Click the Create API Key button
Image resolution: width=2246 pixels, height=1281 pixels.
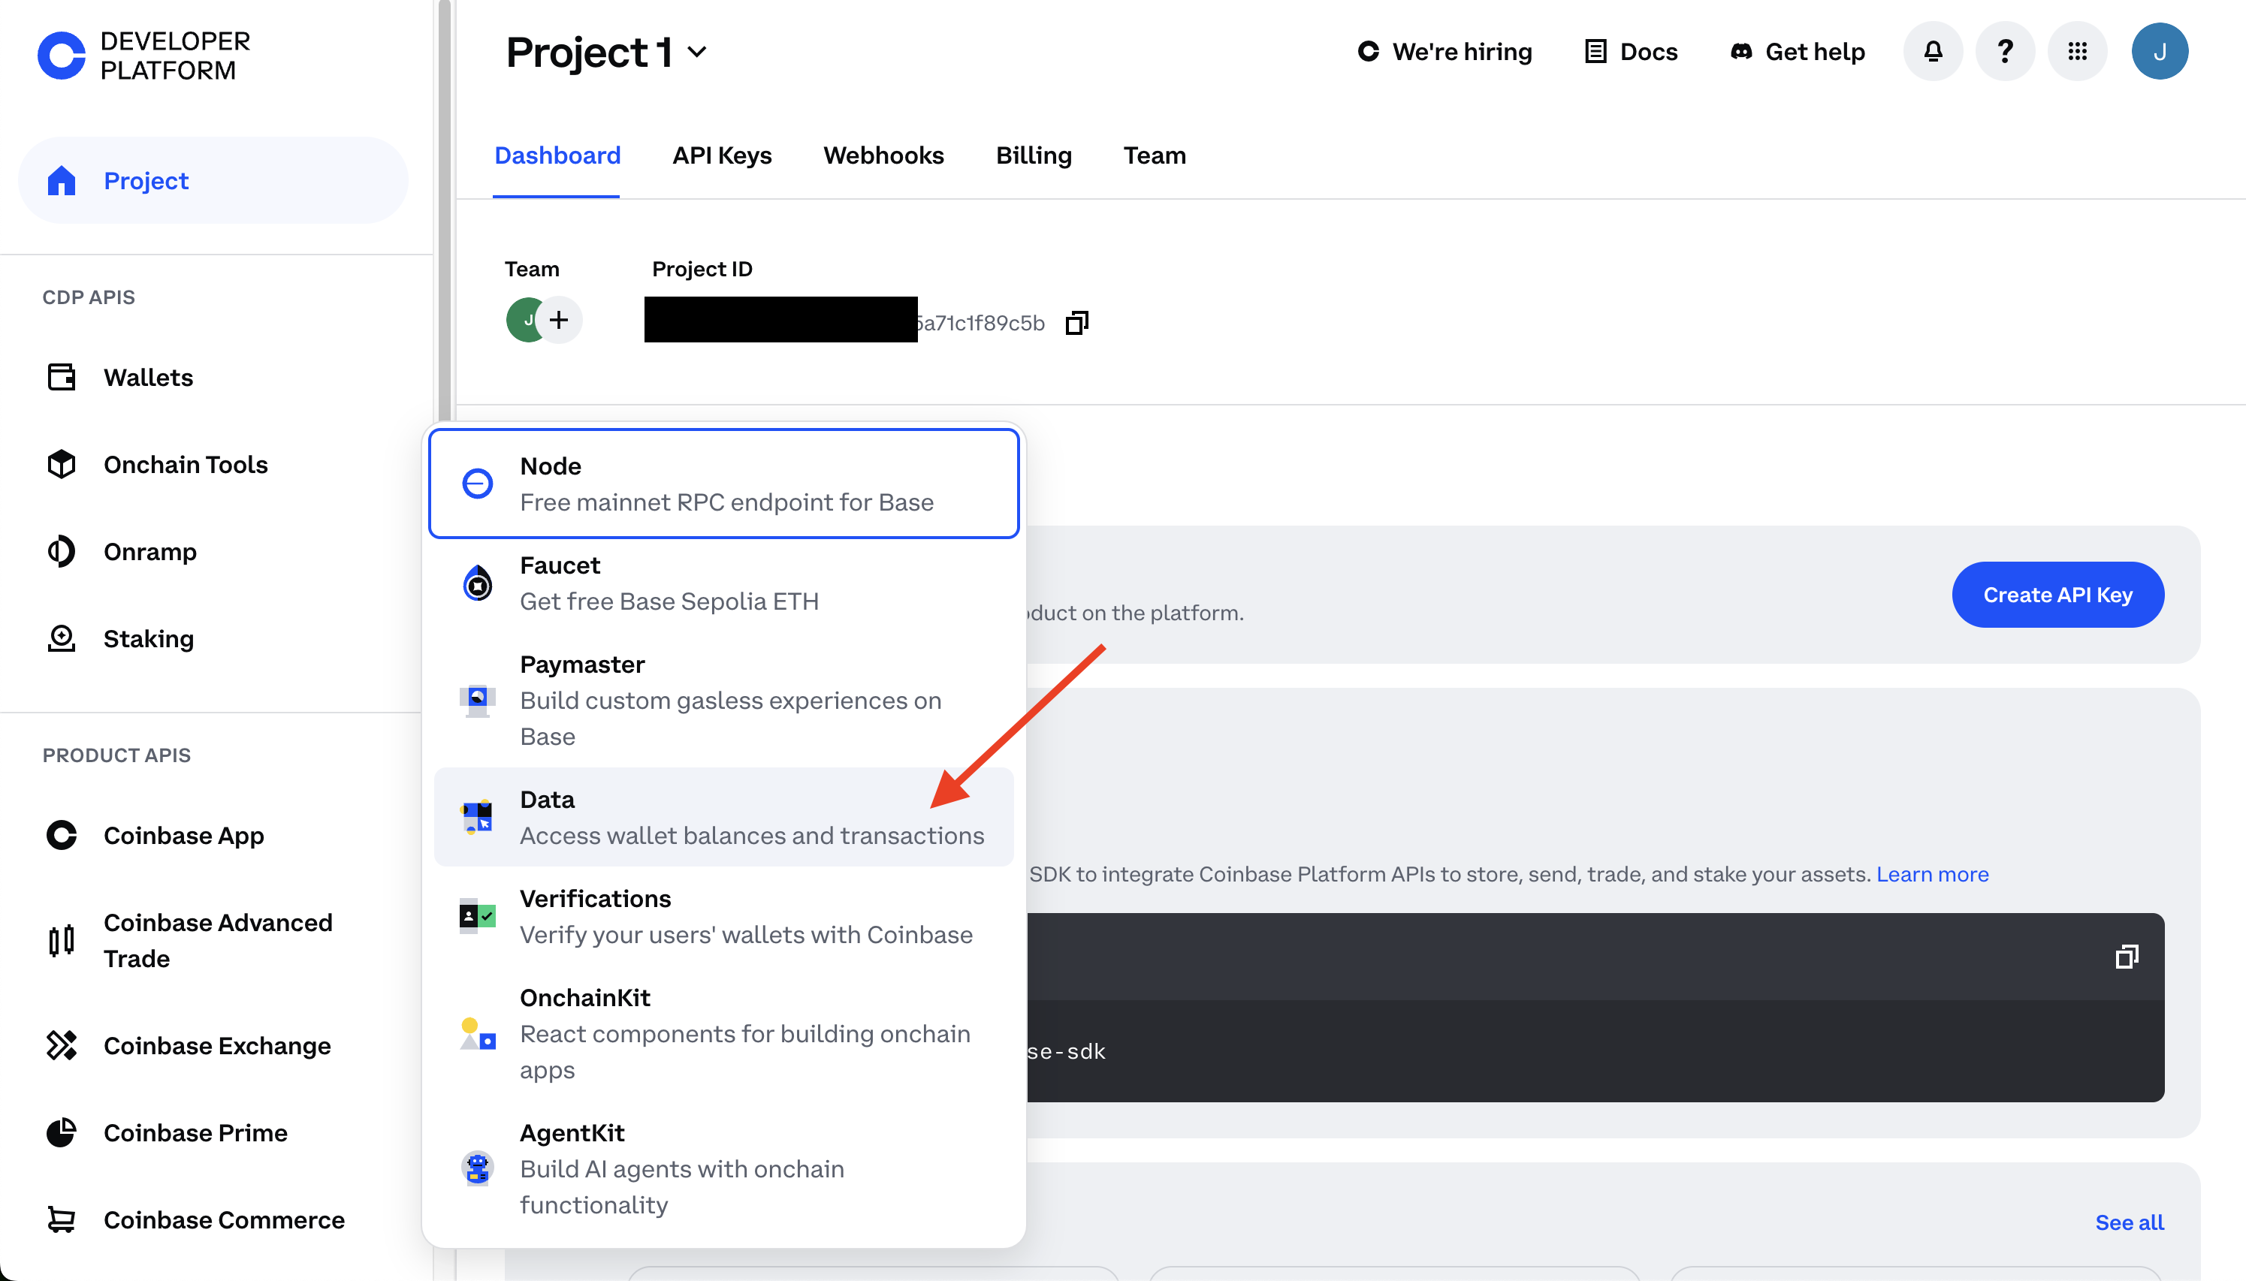(x=2057, y=595)
